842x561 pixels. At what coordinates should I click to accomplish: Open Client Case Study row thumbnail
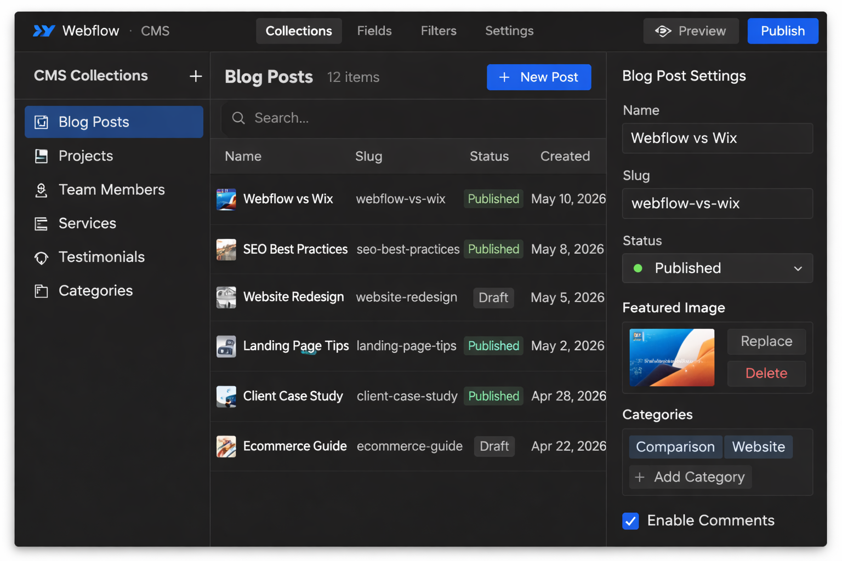pyautogui.click(x=226, y=396)
